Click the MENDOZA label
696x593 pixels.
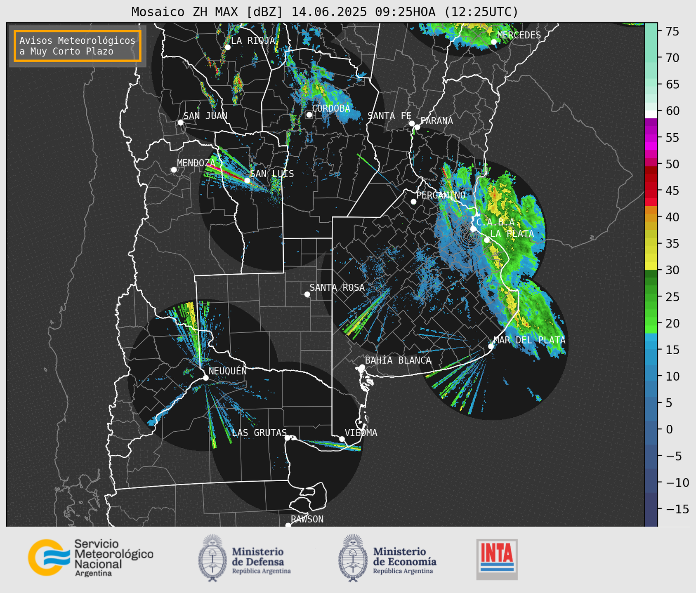click(196, 163)
